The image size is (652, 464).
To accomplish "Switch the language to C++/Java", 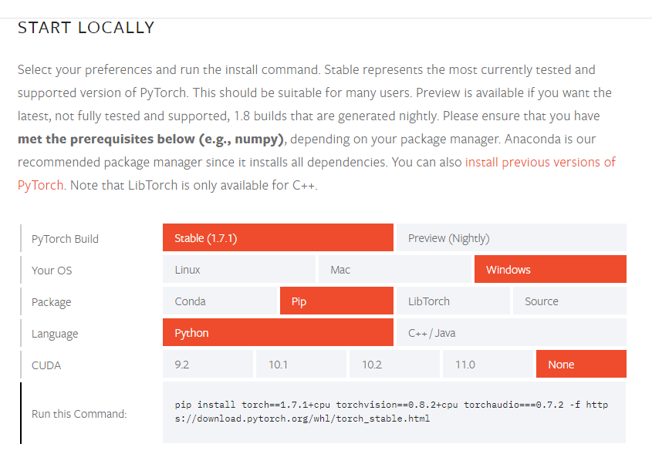I will point(510,332).
